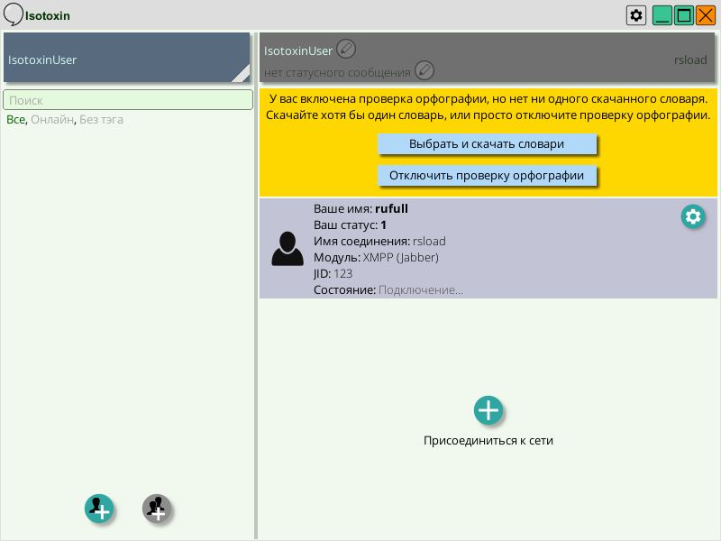Open rsload connection settings via the teal gear
This screenshot has height=541, width=721.
click(x=693, y=216)
